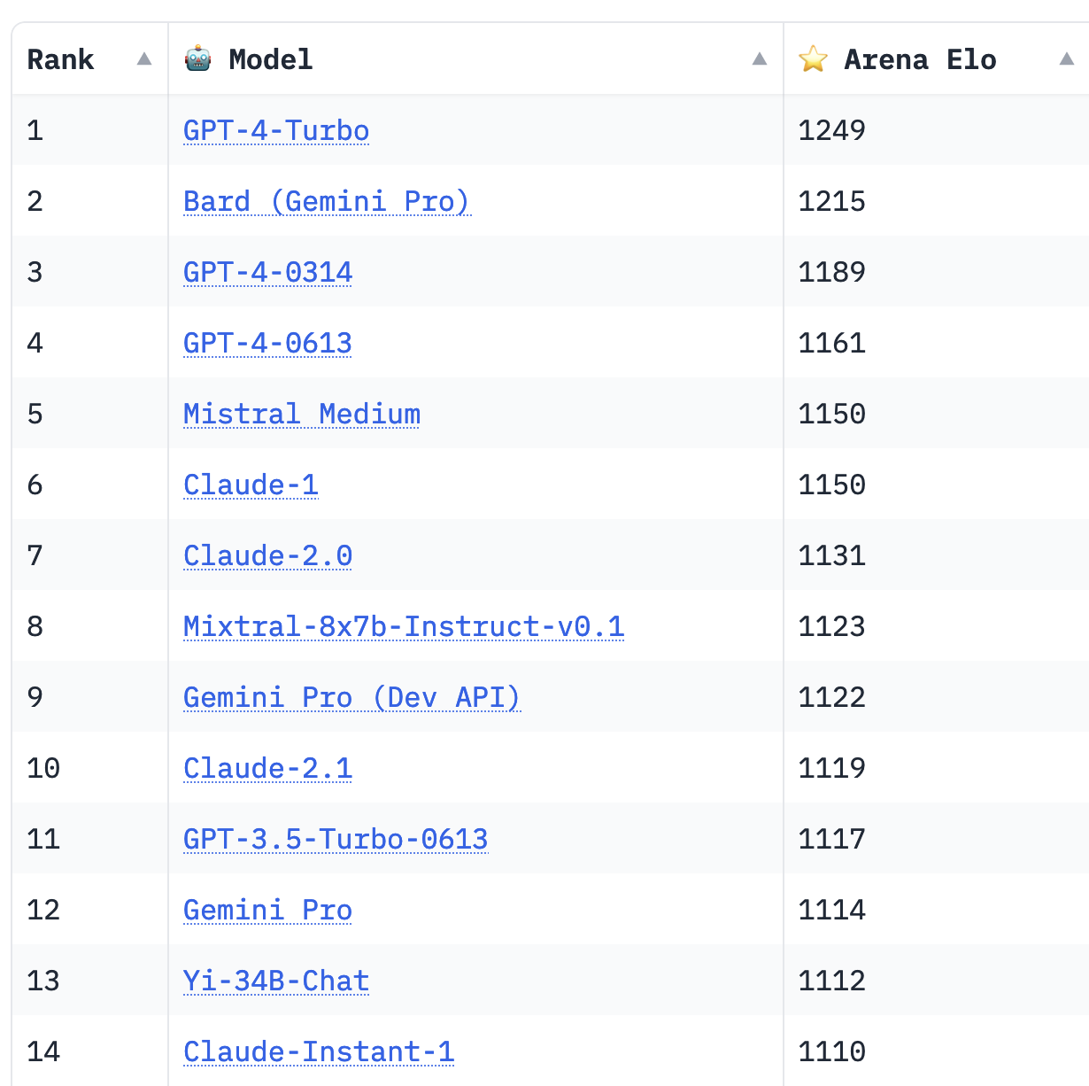Open Bard (Gemini Pro) link
This screenshot has width=1089, height=1086.
coord(327,201)
